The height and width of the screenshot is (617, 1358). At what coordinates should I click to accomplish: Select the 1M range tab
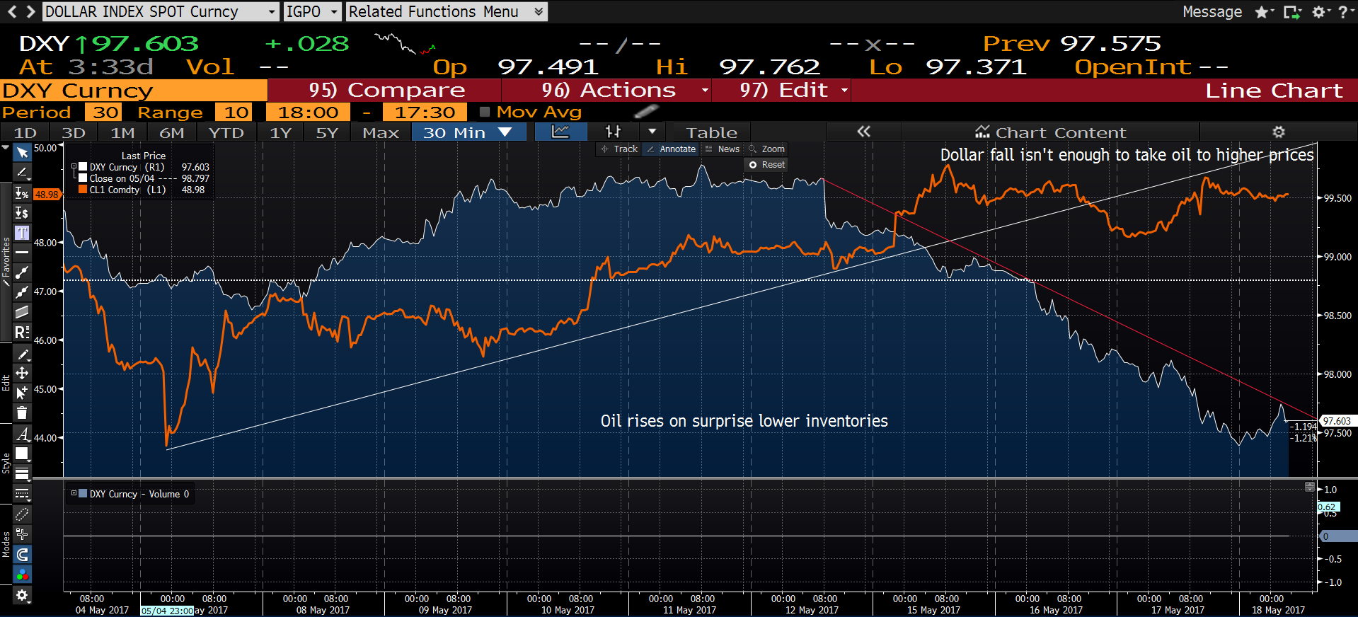click(x=122, y=132)
